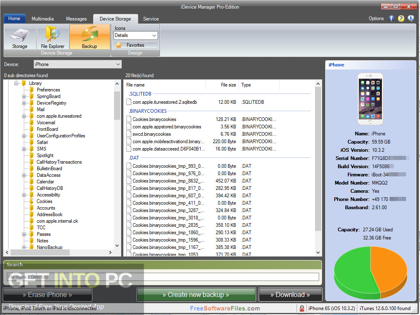Select the Notes folder icon
This screenshot has width=420, height=315.
tap(32, 240)
